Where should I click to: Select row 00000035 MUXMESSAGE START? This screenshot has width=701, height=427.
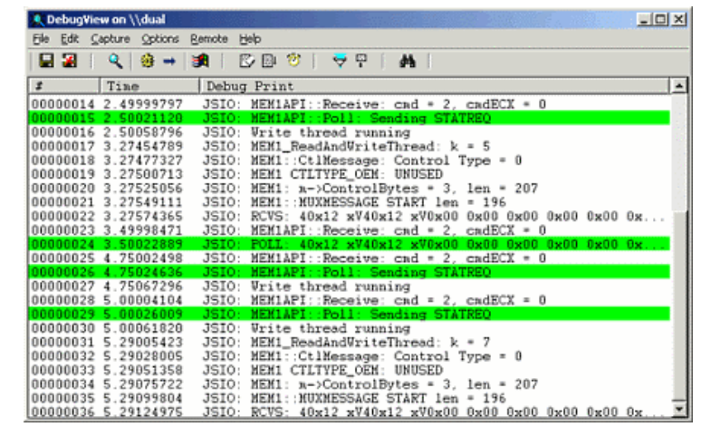tap(350, 398)
